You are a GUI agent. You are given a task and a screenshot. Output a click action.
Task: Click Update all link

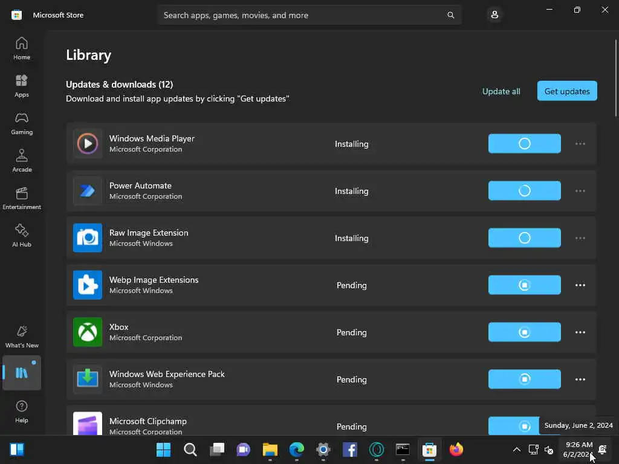click(501, 91)
